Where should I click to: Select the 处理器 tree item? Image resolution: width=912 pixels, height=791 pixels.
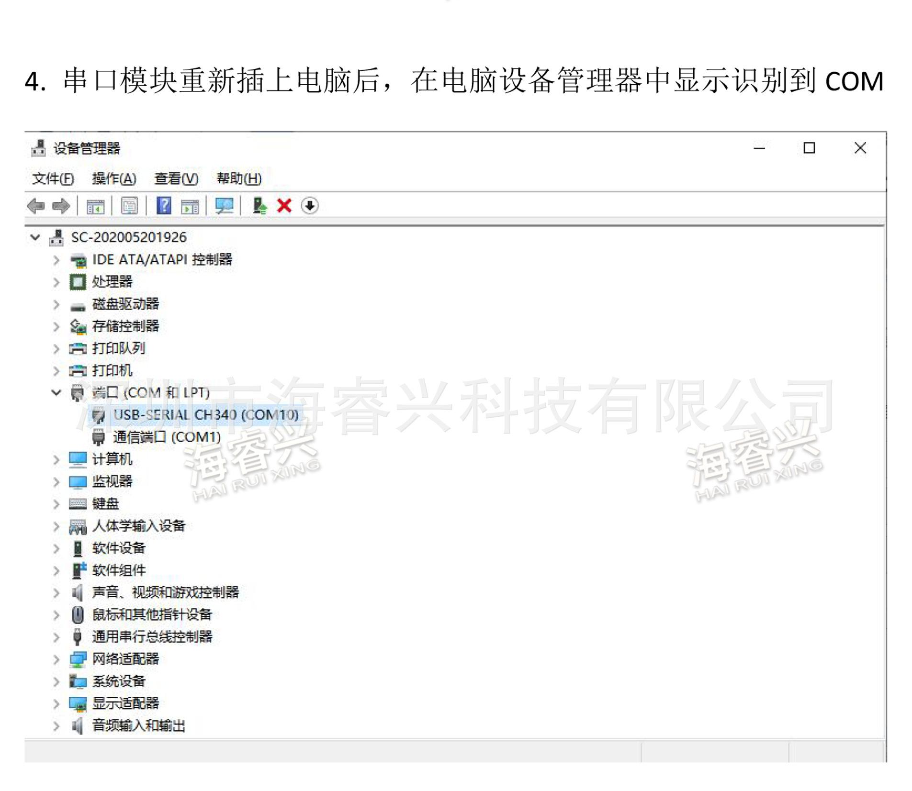click(x=112, y=282)
